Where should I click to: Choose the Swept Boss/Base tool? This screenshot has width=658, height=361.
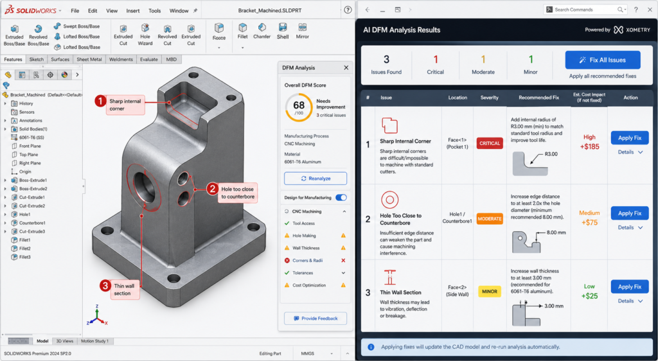coord(77,26)
